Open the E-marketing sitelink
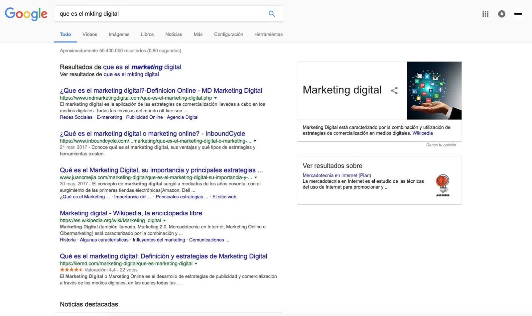The image size is (532, 316). (x=109, y=117)
